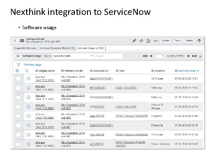
Task: Click the paperclip attachments icon
Action: click(x=134, y=41)
